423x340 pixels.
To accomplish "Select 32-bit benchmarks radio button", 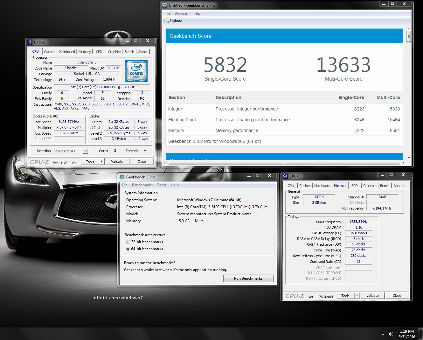I will pyautogui.click(x=128, y=242).
